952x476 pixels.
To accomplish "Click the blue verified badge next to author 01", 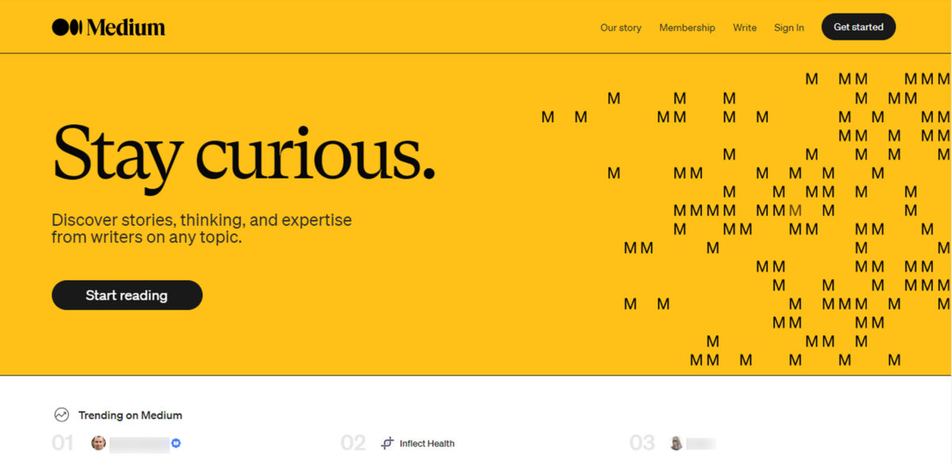I will click(x=175, y=443).
